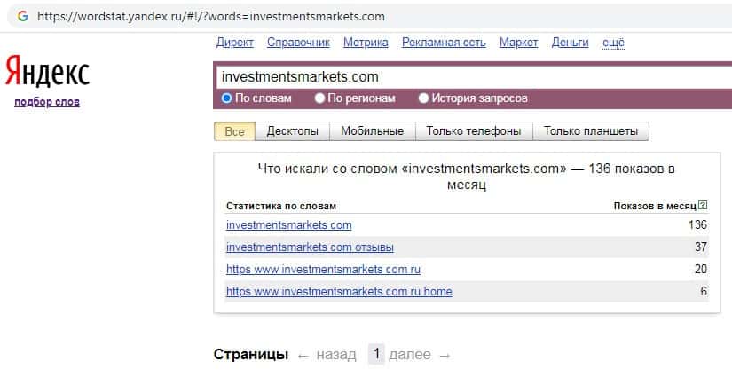Screen dimensions: 732x377
Task: Select the По словам radio button
Action: [227, 98]
